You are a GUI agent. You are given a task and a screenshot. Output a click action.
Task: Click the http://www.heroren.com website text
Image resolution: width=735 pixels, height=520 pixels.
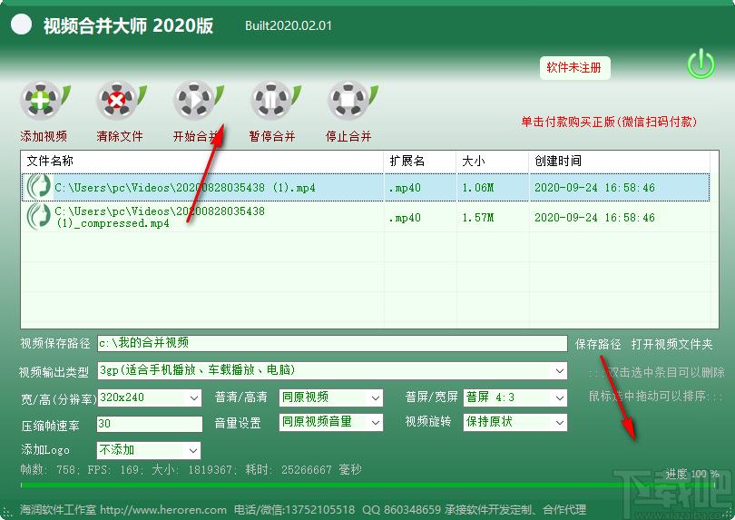[163, 510]
